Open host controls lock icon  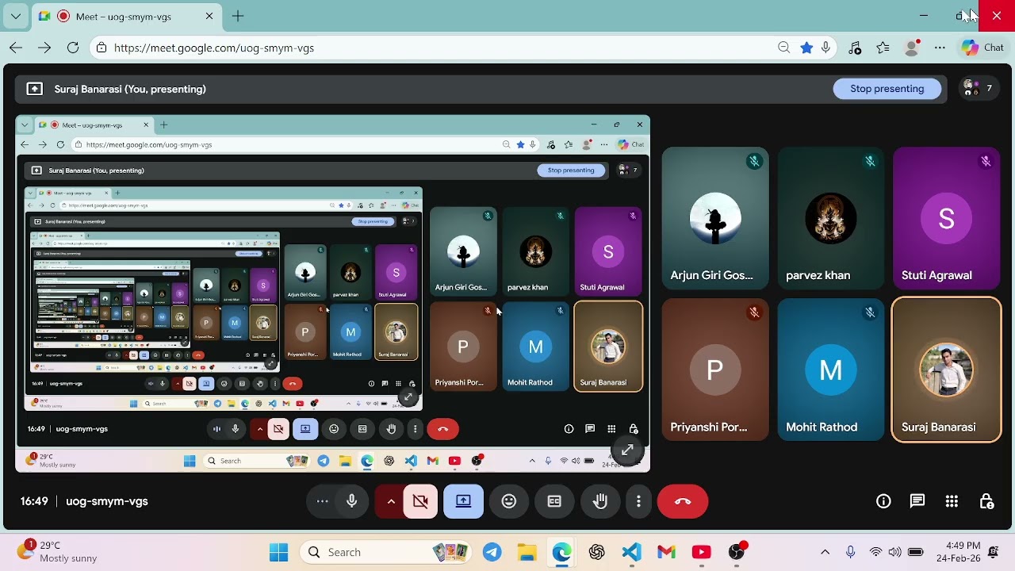pos(986,501)
